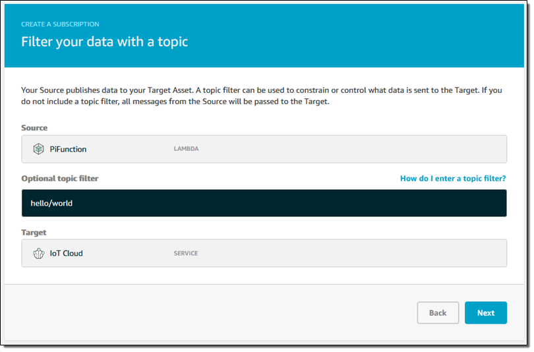Viewport: 534px width, 352px height.
Task: Click the IoT Cloud service icon
Action: point(39,253)
